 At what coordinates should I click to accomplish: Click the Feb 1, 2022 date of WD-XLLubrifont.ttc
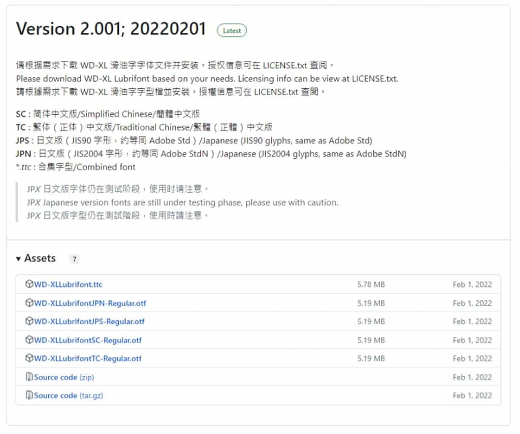tap(472, 284)
